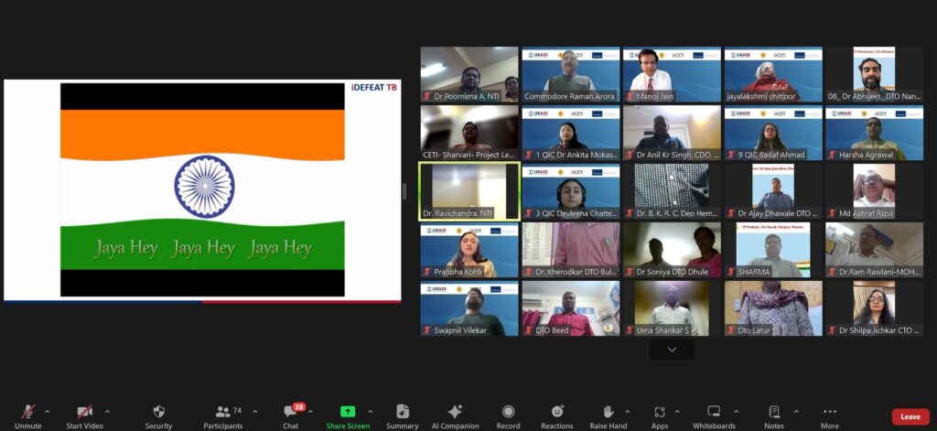Click the More options button
Image resolution: width=937 pixels, height=431 pixels.
pyautogui.click(x=829, y=414)
